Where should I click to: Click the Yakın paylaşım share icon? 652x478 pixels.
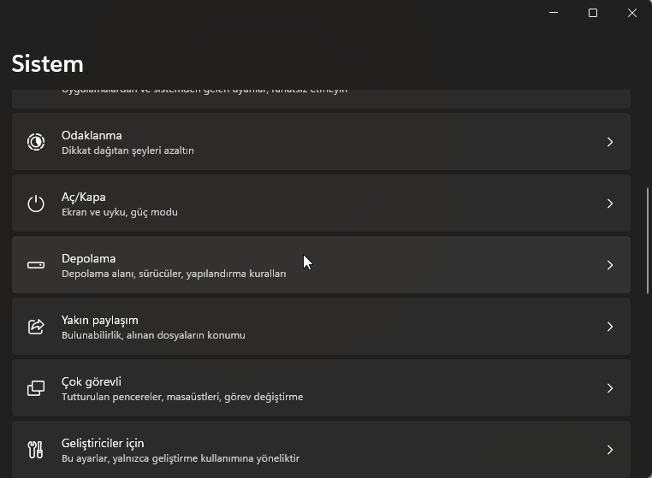(36, 327)
